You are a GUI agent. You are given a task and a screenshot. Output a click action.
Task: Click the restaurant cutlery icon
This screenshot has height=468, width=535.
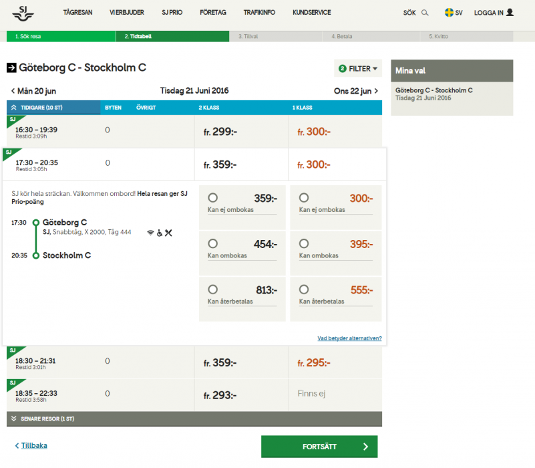click(x=168, y=233)
